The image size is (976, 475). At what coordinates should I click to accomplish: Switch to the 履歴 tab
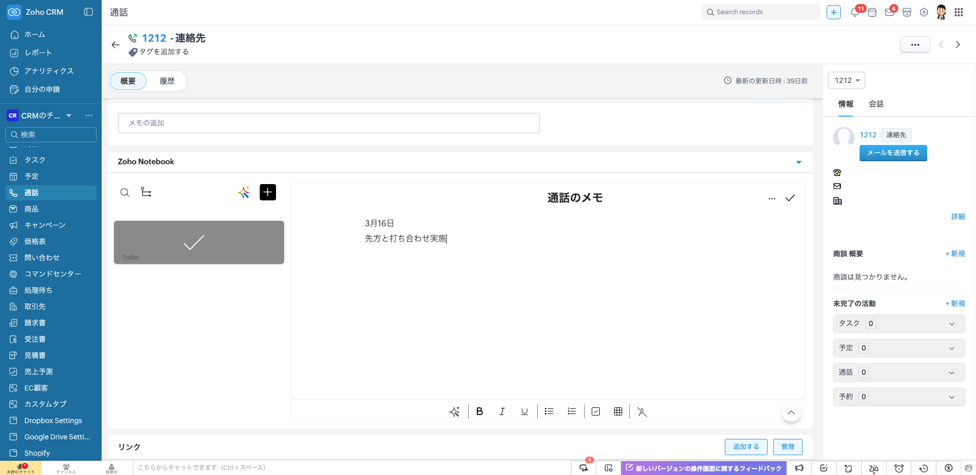pyautogui.click(x=167, y=81)
